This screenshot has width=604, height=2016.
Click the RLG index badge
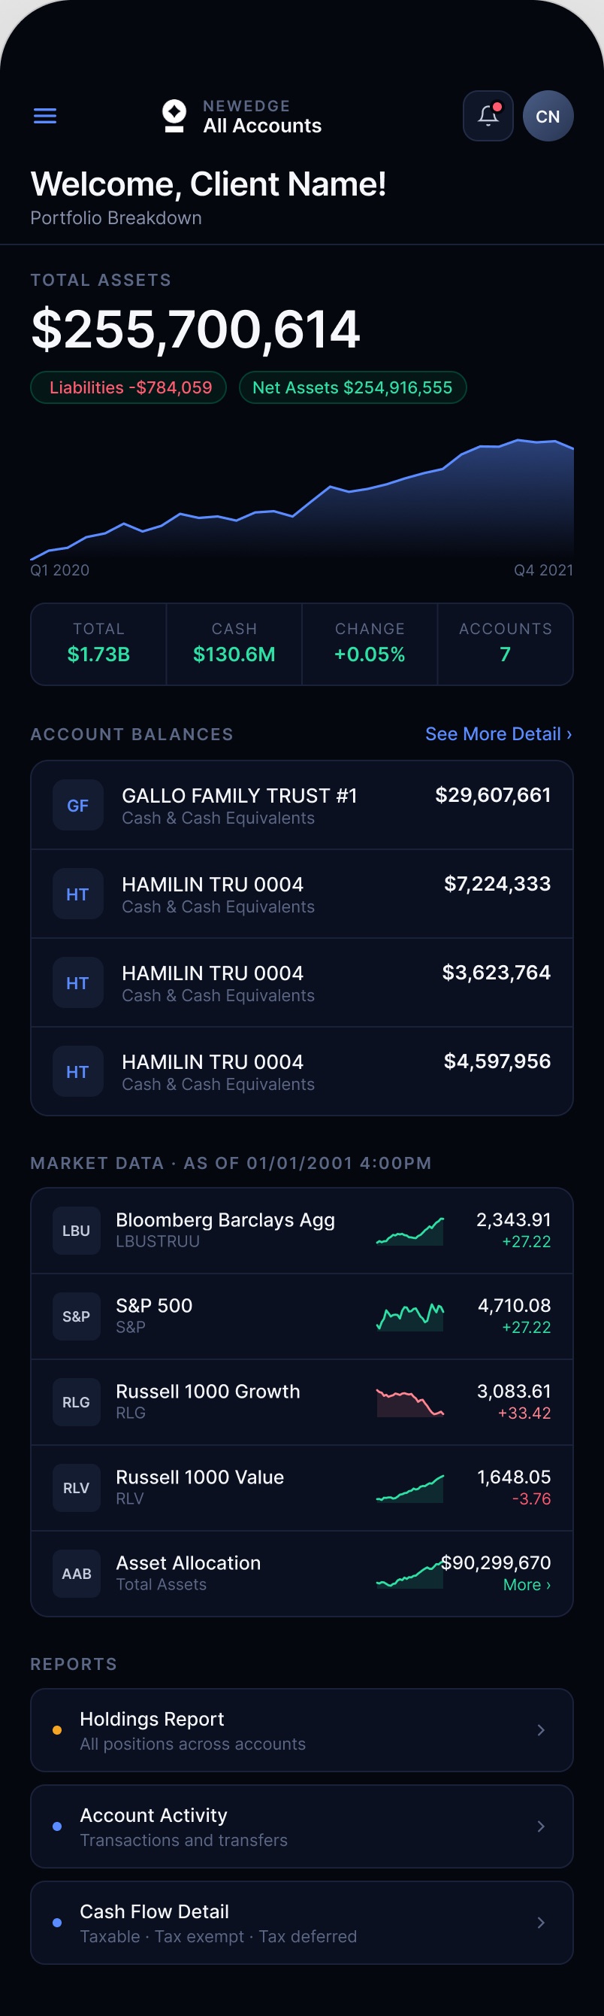[76, 1401]
